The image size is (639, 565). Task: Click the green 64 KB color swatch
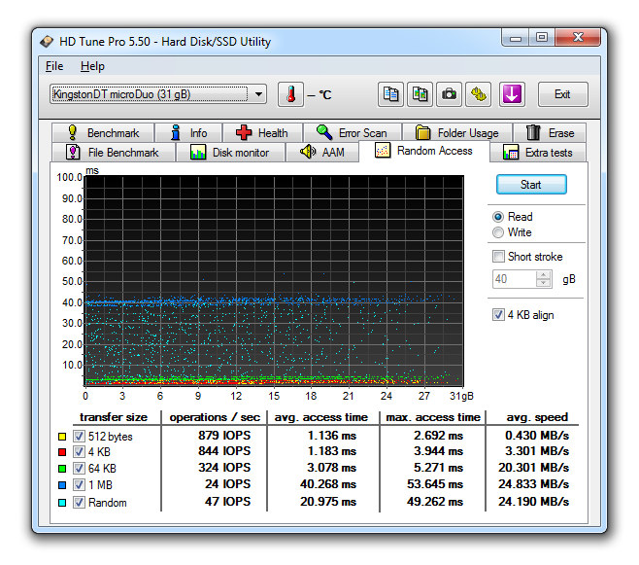[x=62, y=469]
